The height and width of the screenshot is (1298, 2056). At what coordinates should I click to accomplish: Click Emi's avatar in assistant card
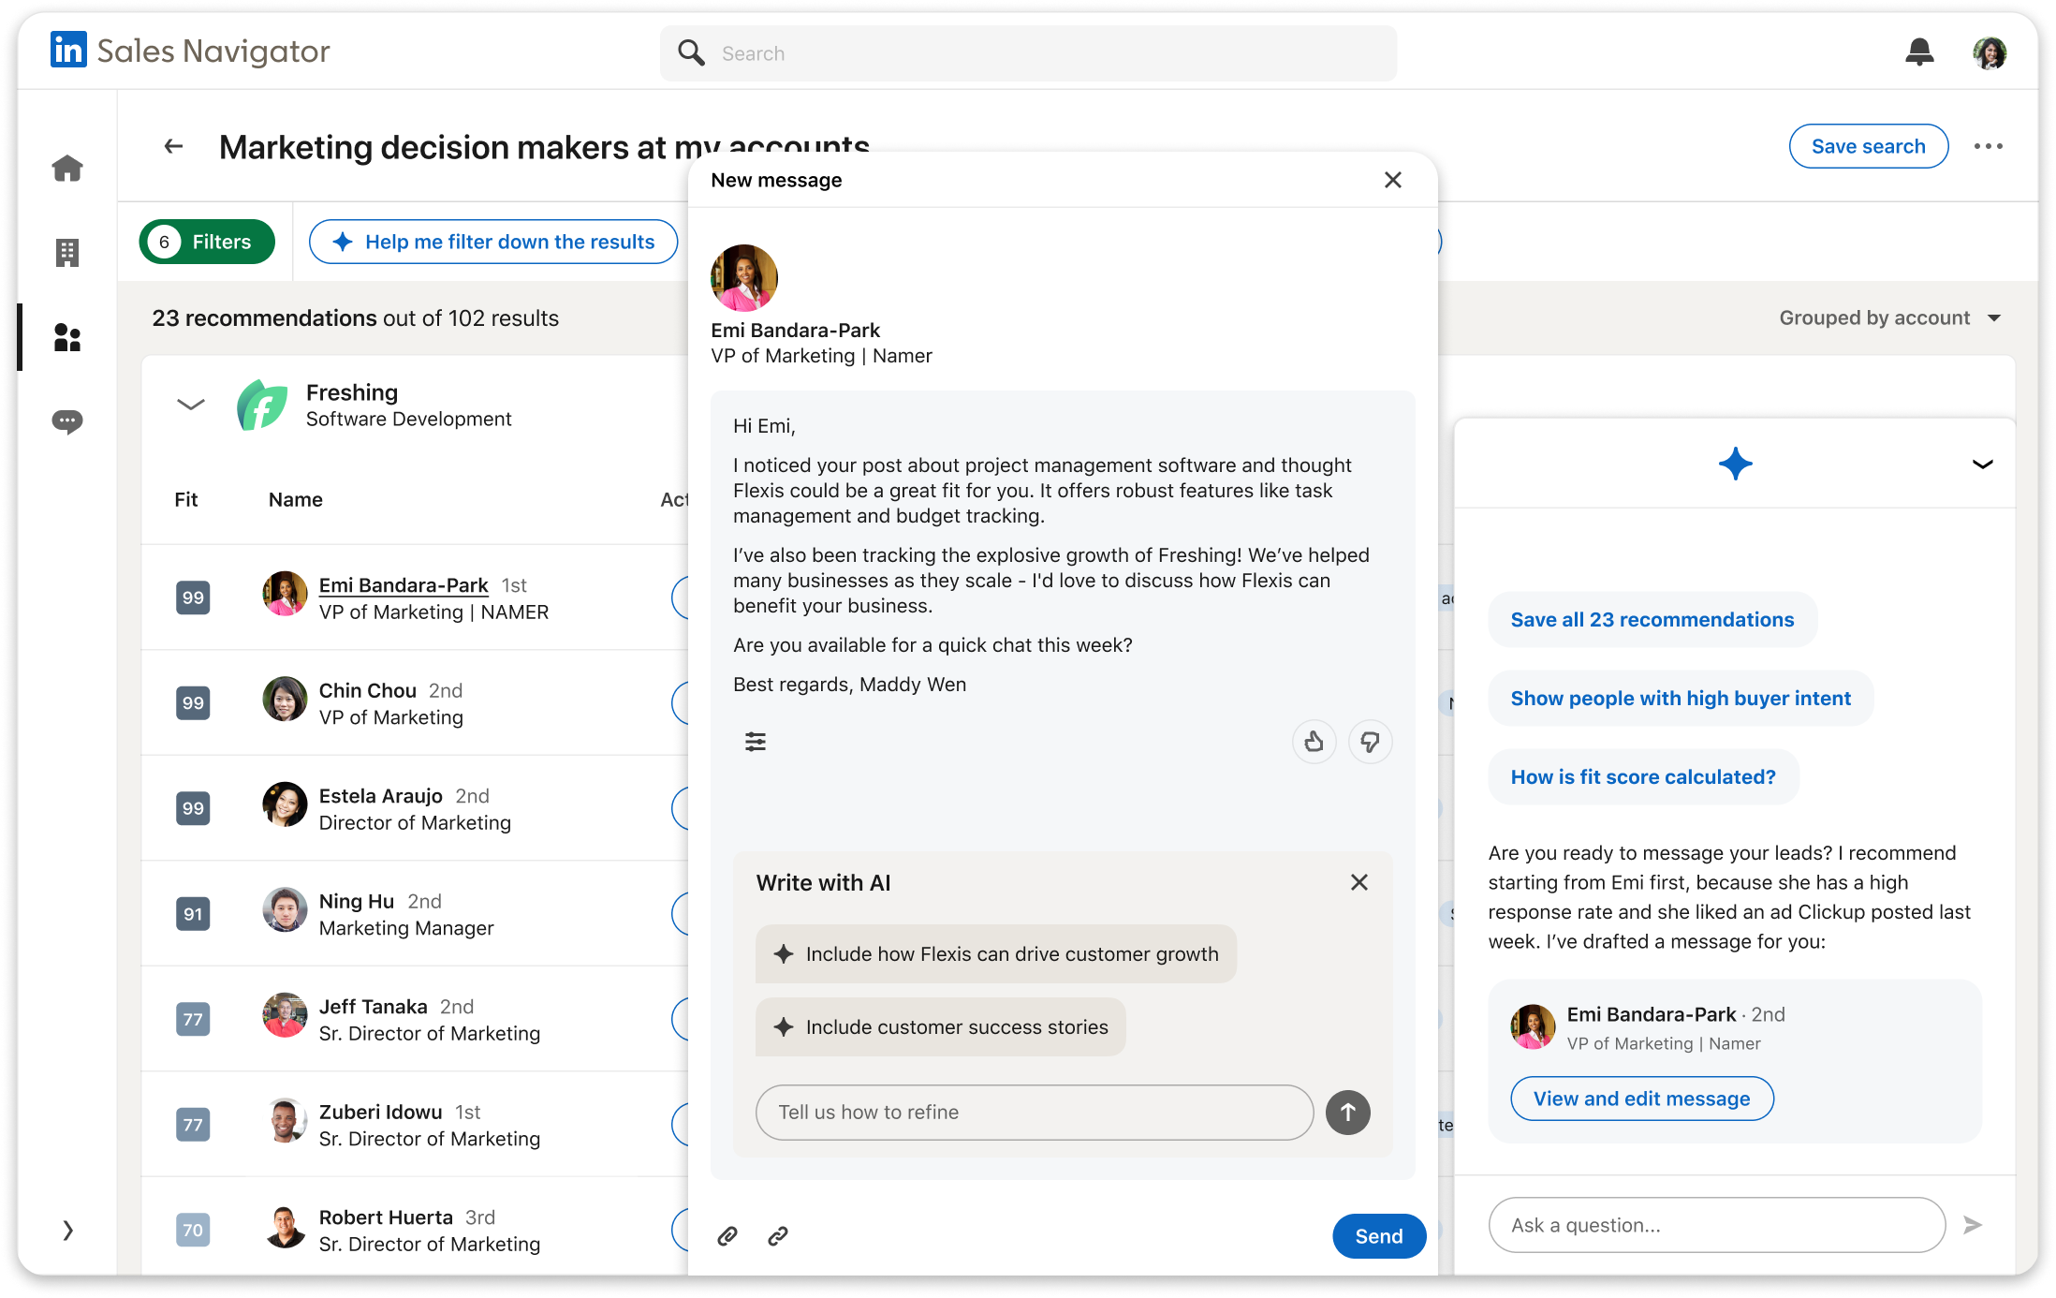click(1533, 1026)
